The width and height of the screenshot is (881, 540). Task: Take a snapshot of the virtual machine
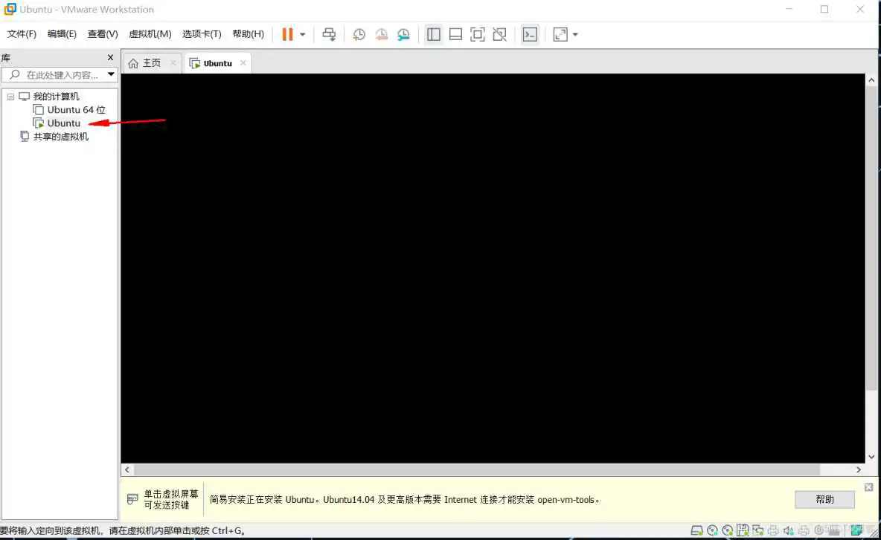359,34
